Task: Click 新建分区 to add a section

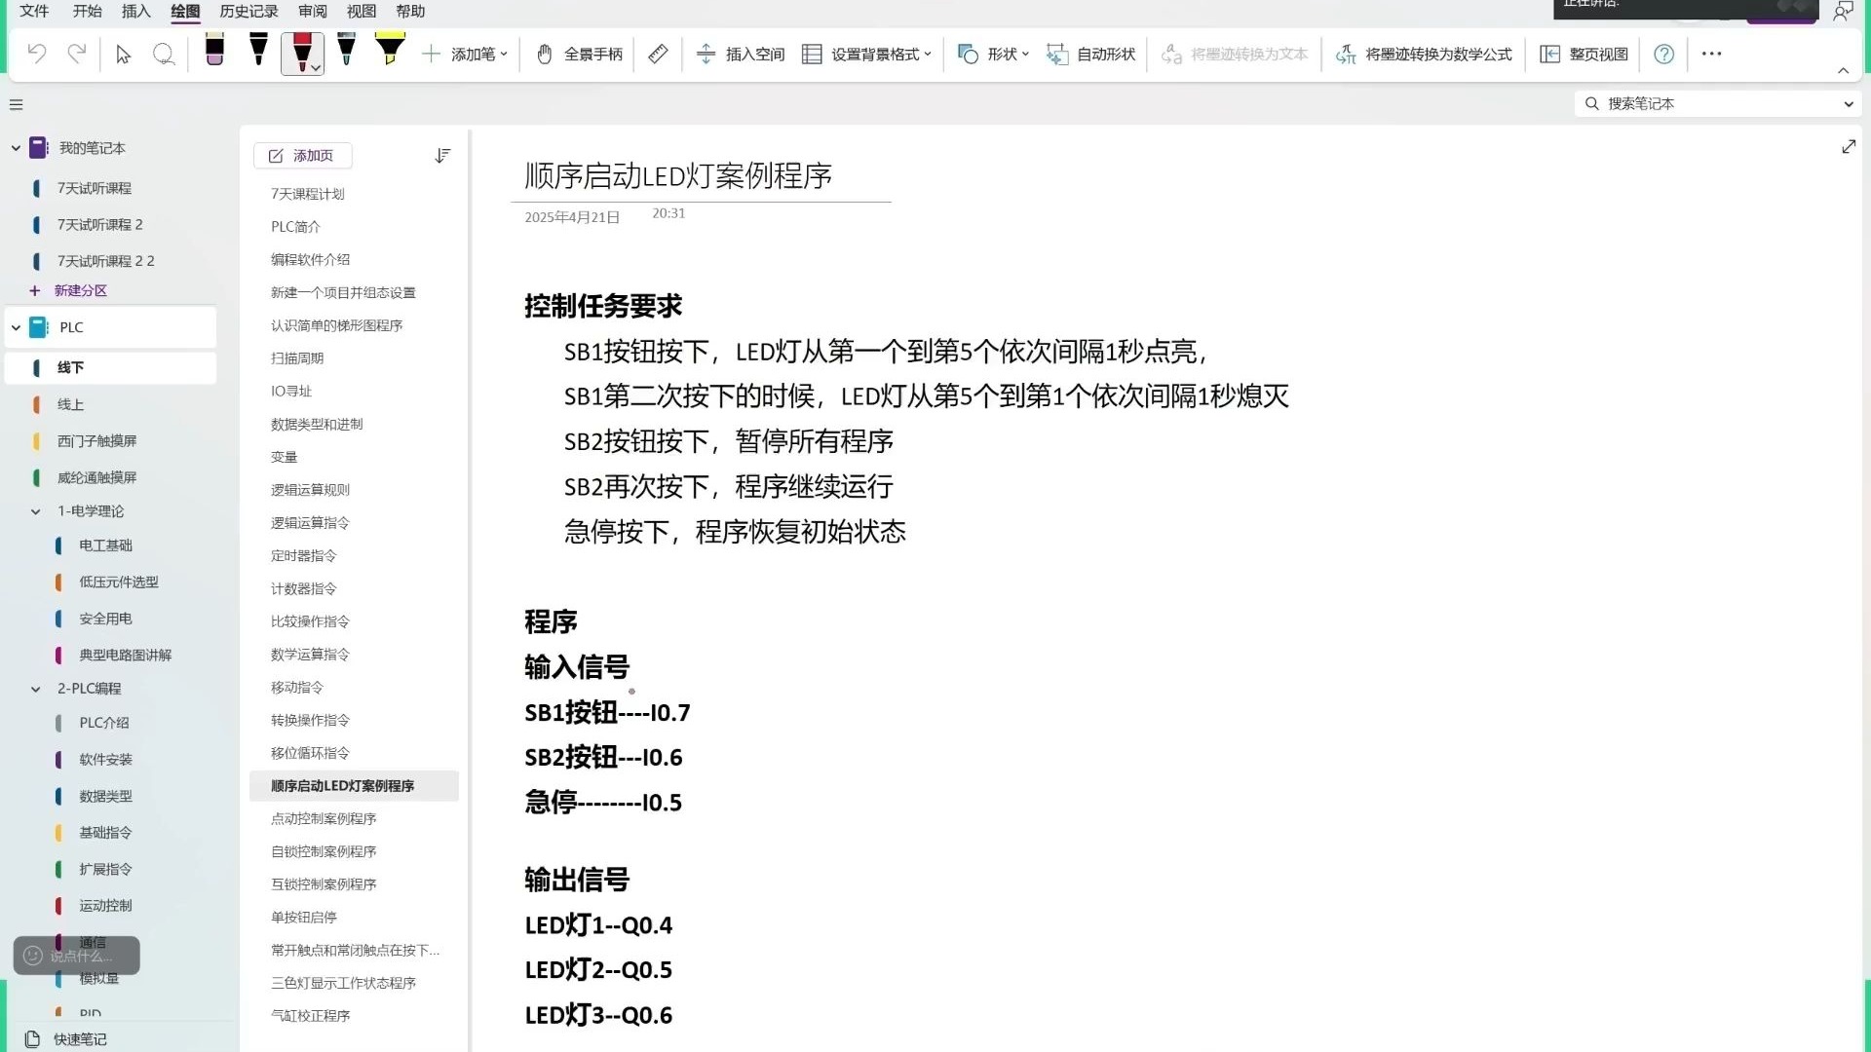Action: tap(69, 290)
